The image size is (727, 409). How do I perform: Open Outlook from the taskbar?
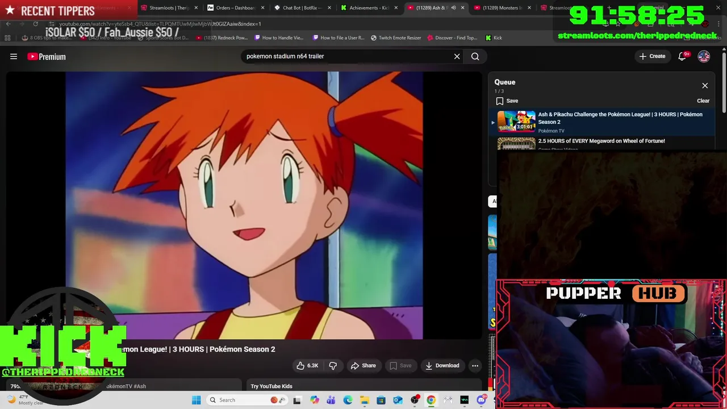coord(398,400)
